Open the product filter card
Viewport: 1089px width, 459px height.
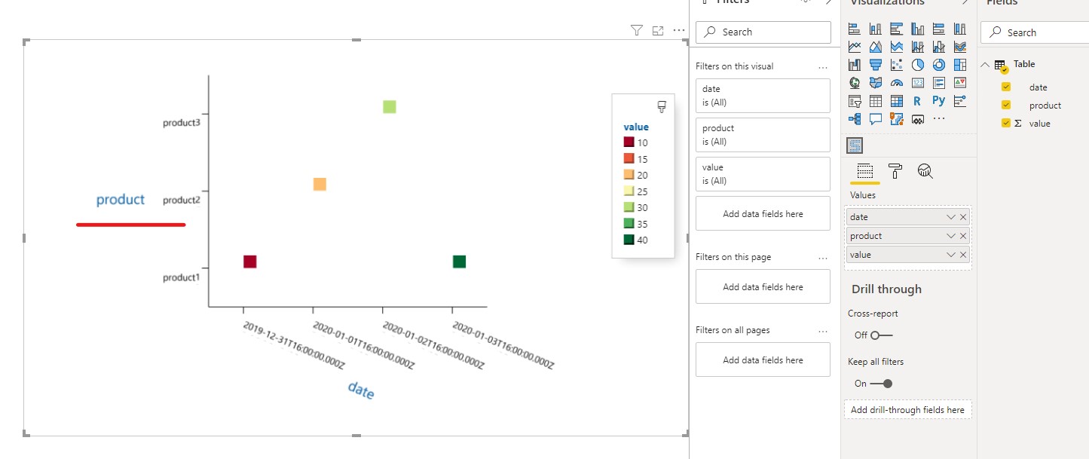point(763,135)
